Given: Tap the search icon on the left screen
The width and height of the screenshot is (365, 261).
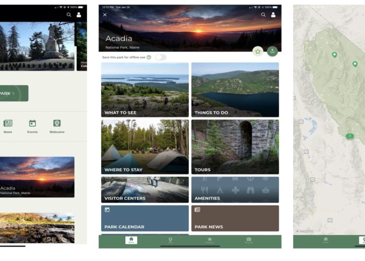Looking at the screenshot, I should pos(69,15).
